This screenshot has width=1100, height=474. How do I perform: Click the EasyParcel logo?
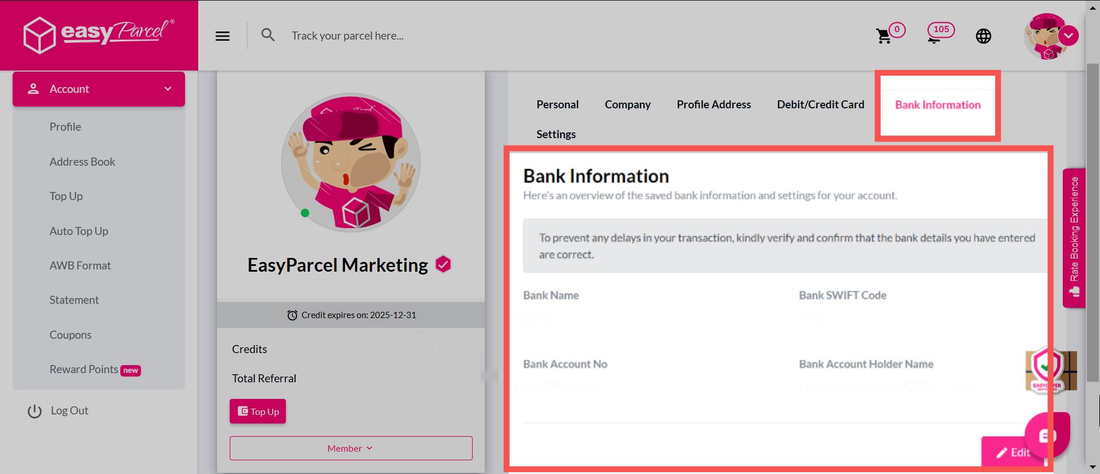(x=99, y=34)
